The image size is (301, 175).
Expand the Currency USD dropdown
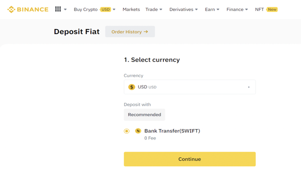click(x=190, y=87)
